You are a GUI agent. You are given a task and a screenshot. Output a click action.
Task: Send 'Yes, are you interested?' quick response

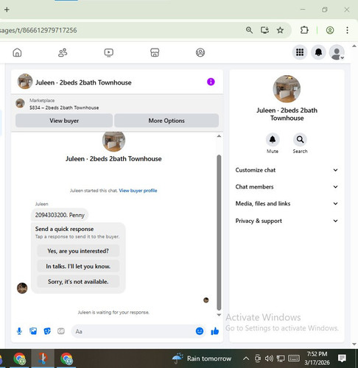click(x=78, y=251)
